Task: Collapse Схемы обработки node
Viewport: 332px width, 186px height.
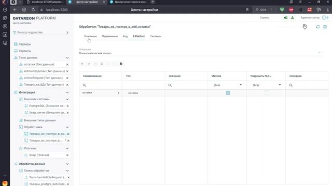Action: [x=67, y=171]
